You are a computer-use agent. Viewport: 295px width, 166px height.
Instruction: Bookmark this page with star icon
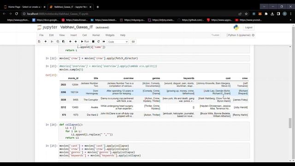246,14
